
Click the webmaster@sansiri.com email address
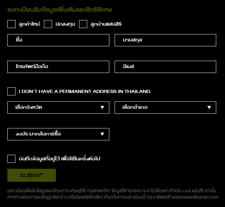[x=195, y=197]
